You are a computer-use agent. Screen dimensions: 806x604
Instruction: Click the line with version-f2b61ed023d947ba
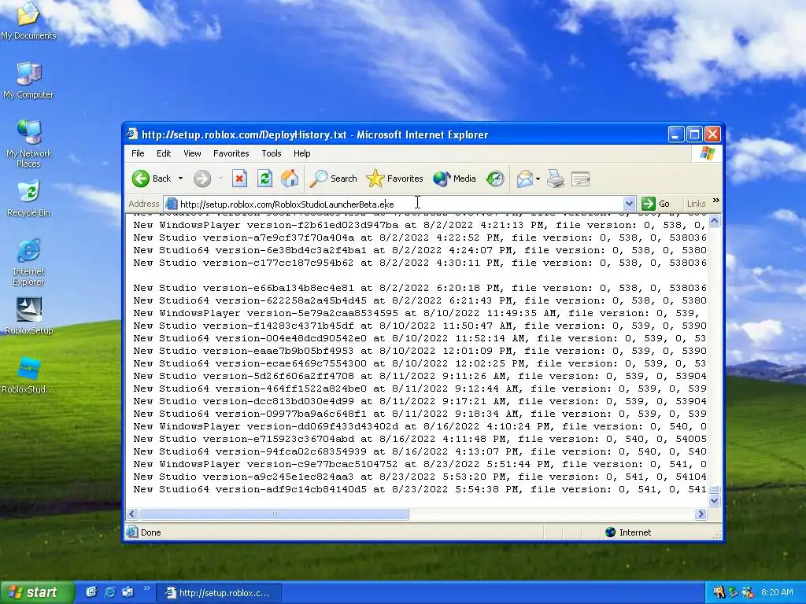(x=420, y=225)
